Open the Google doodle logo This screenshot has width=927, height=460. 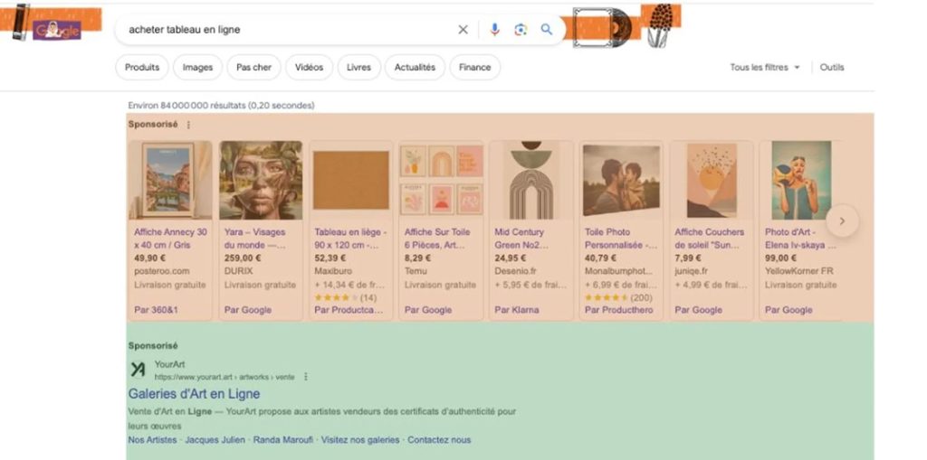[x=56, y=30]
